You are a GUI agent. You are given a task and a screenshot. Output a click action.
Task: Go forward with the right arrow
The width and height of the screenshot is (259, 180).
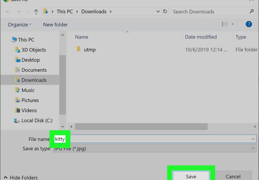click(x=19, y=12)
